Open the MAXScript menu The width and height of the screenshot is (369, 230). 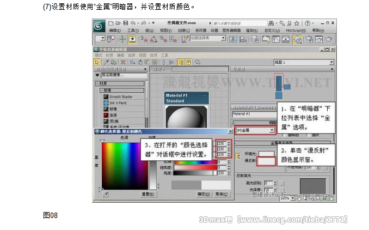(296, 31)
